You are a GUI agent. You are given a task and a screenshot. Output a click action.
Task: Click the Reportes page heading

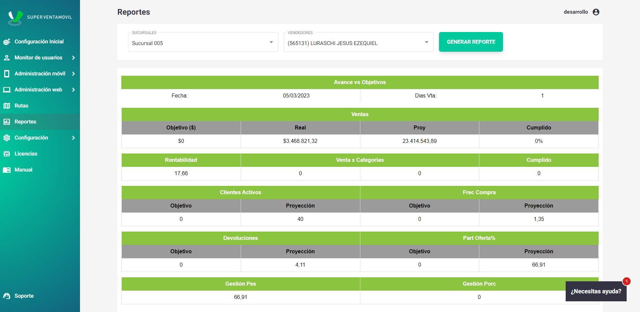click(134, 12)
